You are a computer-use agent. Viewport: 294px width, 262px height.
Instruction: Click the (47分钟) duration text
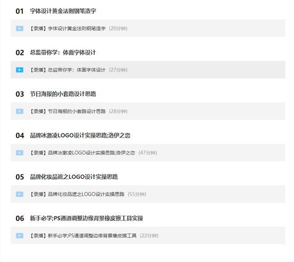pyautogui.click(x=147, y=153)
